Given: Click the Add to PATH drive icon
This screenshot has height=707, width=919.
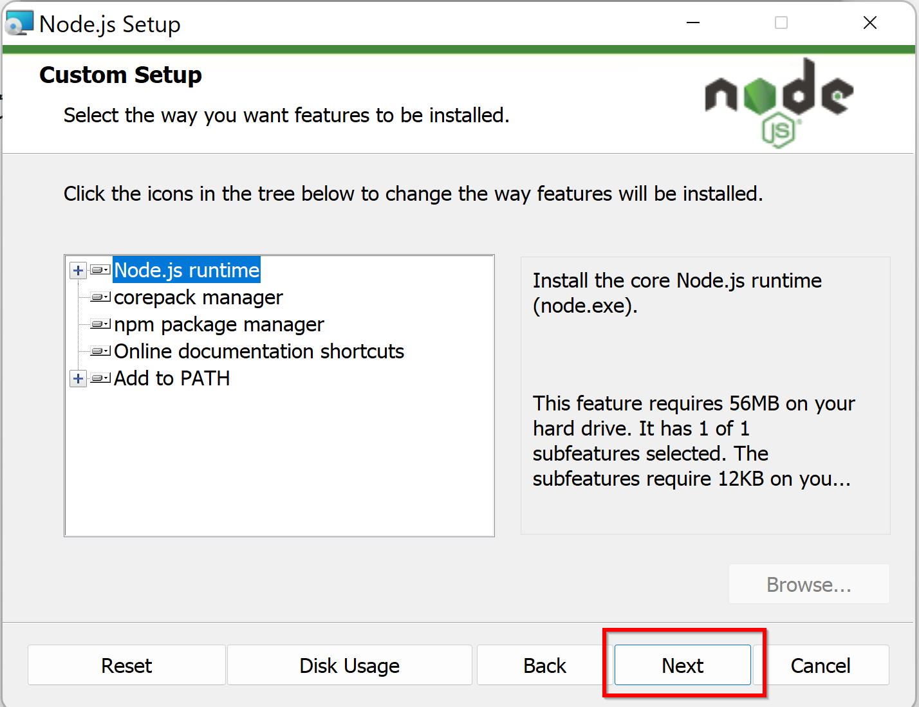Looking at the screenshot, I should [x=100, y=378].
